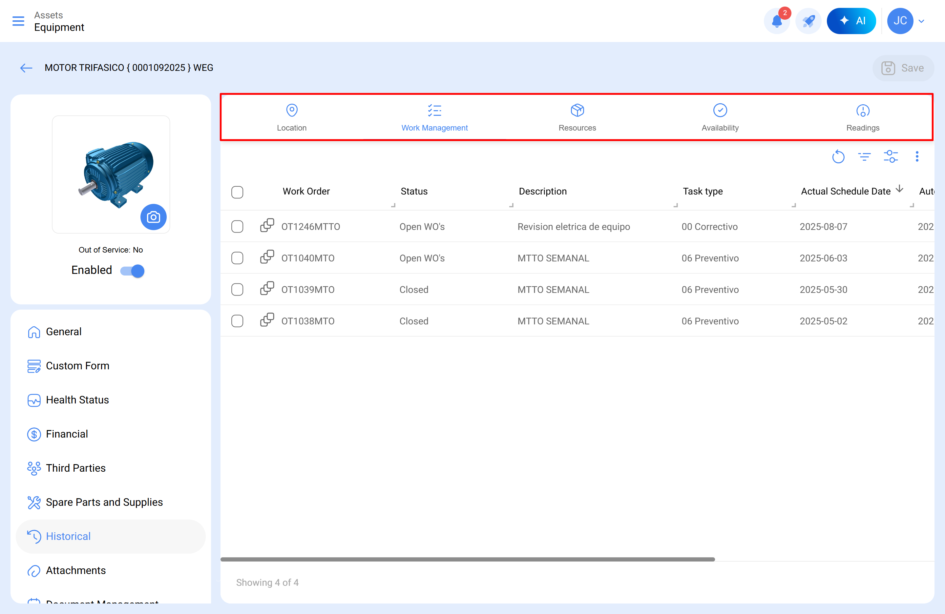Screen dimensions: 945x614
Task: Expand the user profile chevron next to JC
Action: coord(921,21)
